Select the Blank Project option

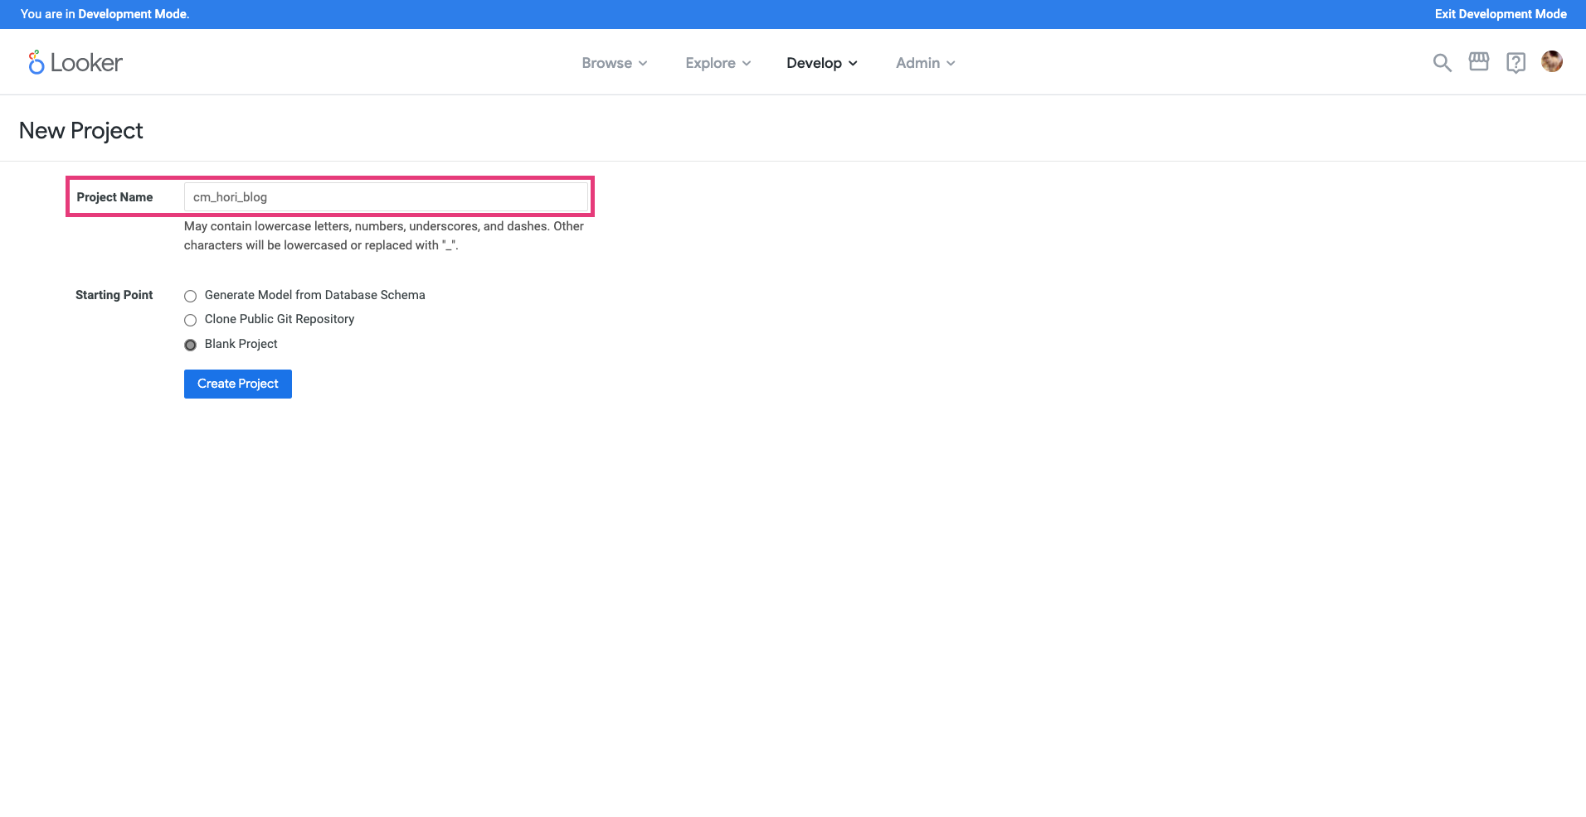pos(190,345)
